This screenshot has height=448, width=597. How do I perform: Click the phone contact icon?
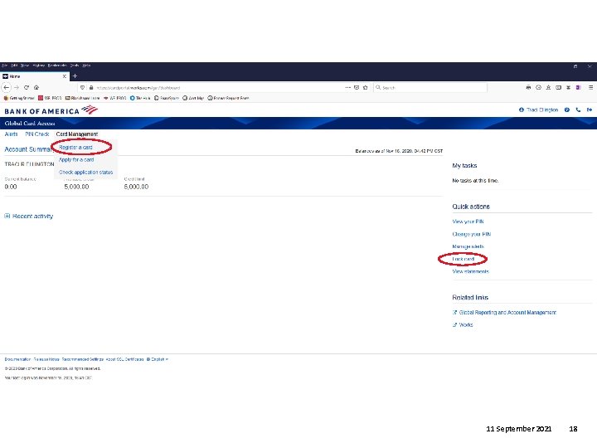(x=578, y=110)
